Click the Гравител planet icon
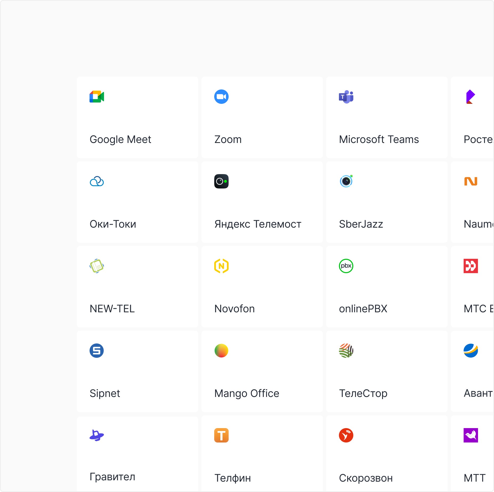The height and width of the screenshot is (492, 494). pos(97,435)
